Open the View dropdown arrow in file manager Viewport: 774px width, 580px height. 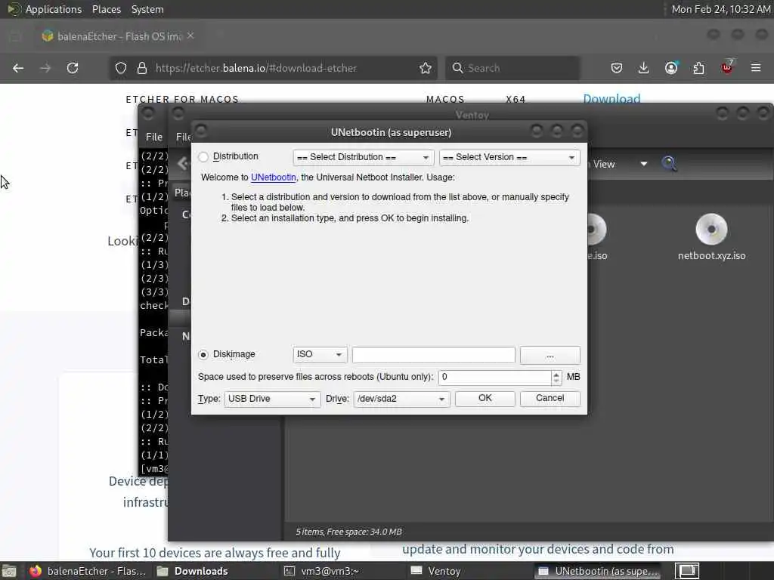644,164
